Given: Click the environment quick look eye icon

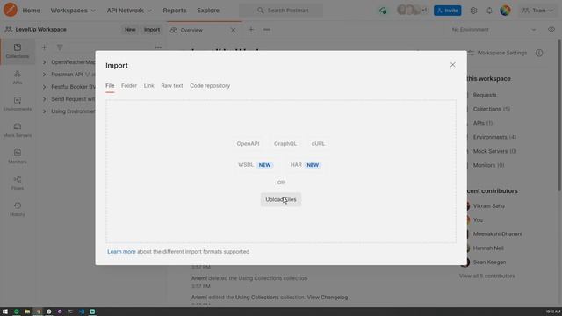Looking at the screenshot, I should [x=551, y=29].
